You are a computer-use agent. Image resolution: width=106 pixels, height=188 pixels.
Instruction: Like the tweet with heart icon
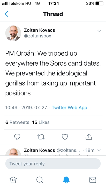(x=65, y=137)
